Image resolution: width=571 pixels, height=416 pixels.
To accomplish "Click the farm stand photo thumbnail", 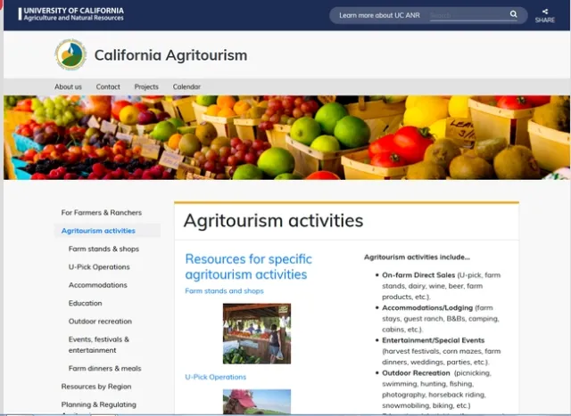I will (257, 333).
